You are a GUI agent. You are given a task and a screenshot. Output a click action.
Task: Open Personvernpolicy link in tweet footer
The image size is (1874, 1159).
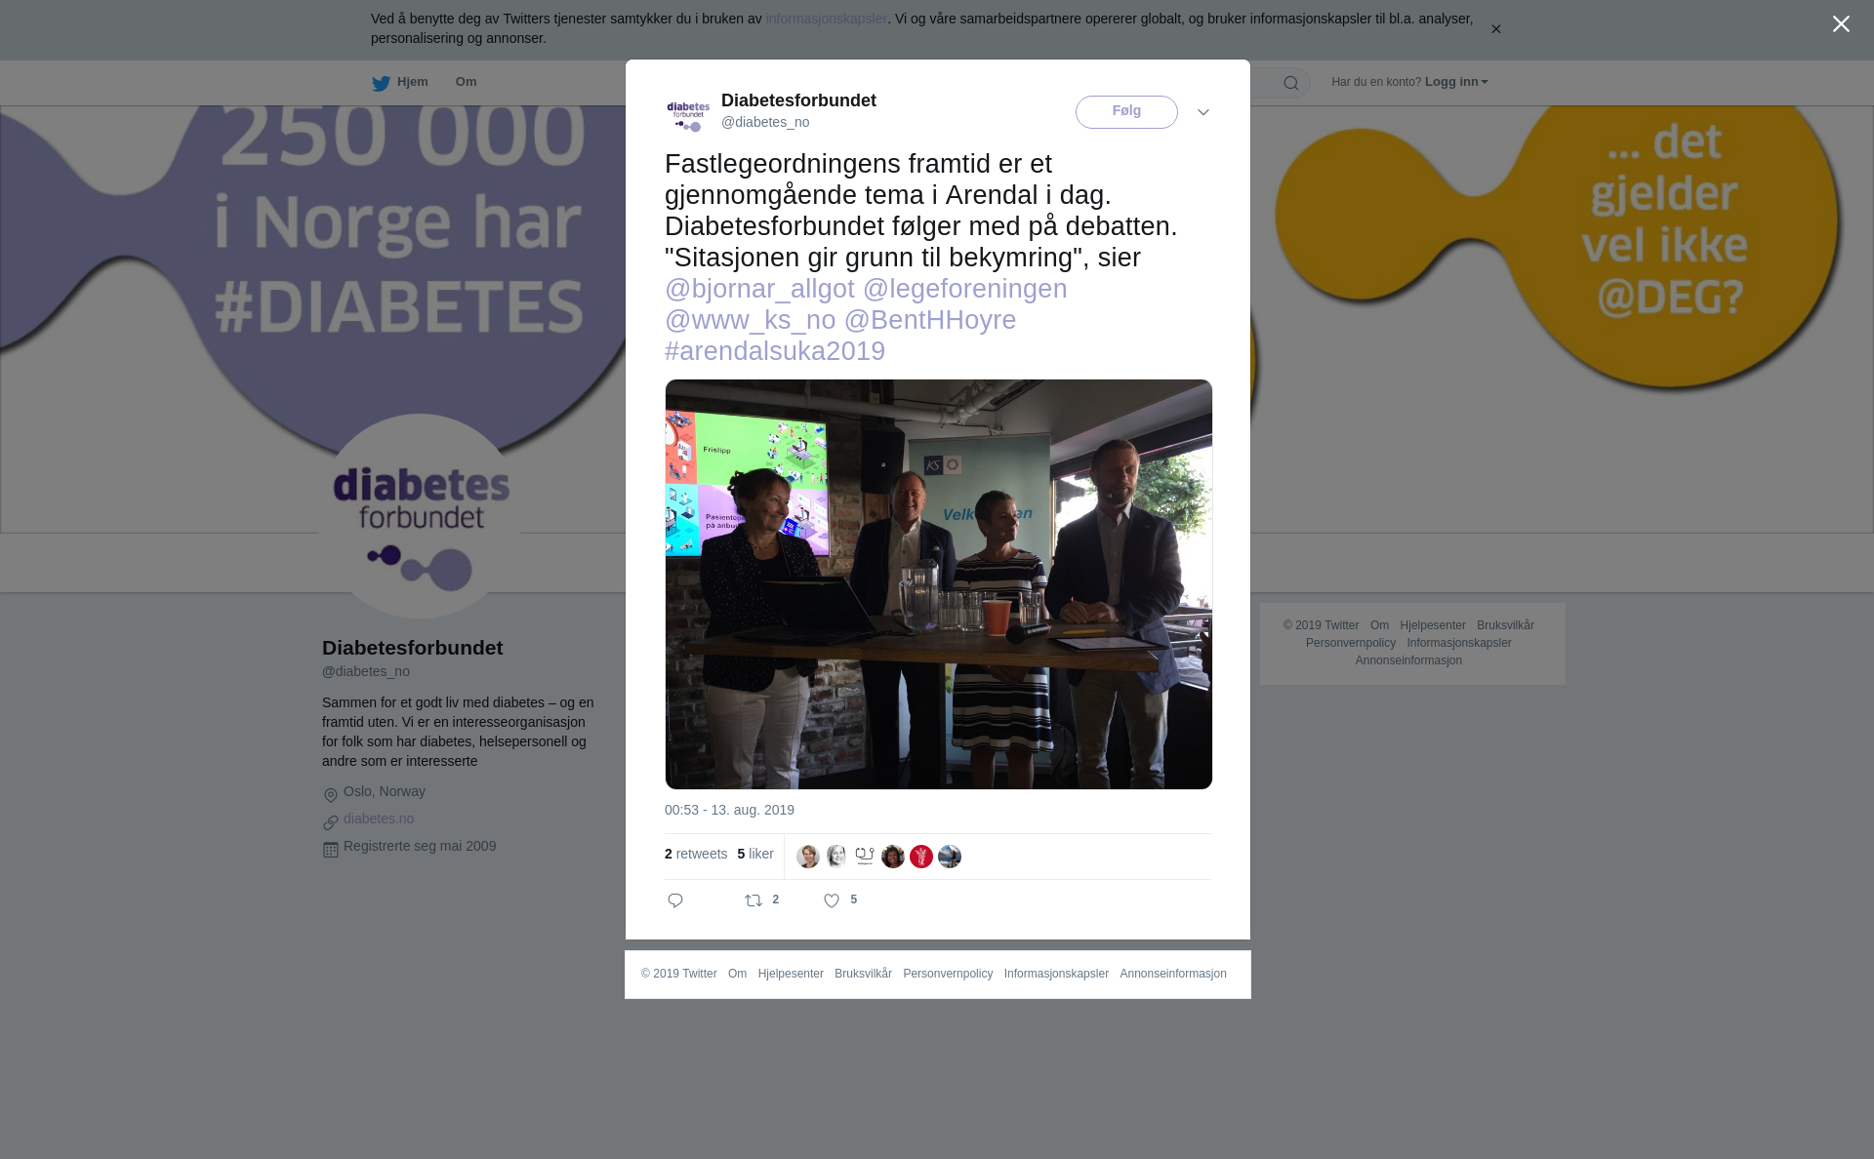948,974
